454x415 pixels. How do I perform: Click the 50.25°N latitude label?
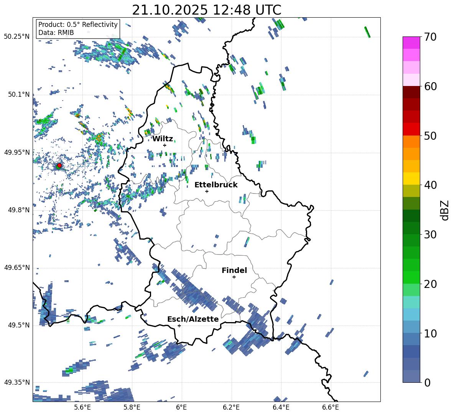(x=17, y=37)
